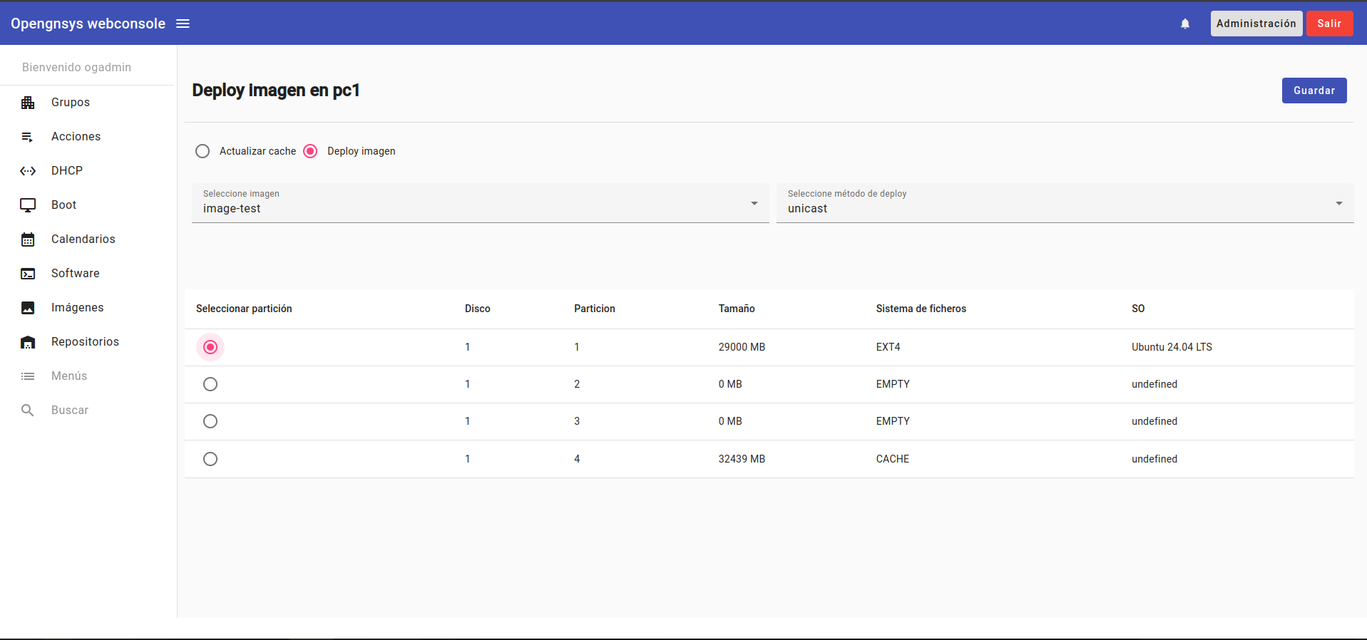Open the notifications bell icon

(1184, 24)
